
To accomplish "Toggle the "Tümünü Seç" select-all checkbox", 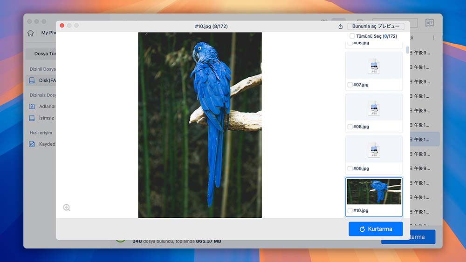I will coord(352,36).
